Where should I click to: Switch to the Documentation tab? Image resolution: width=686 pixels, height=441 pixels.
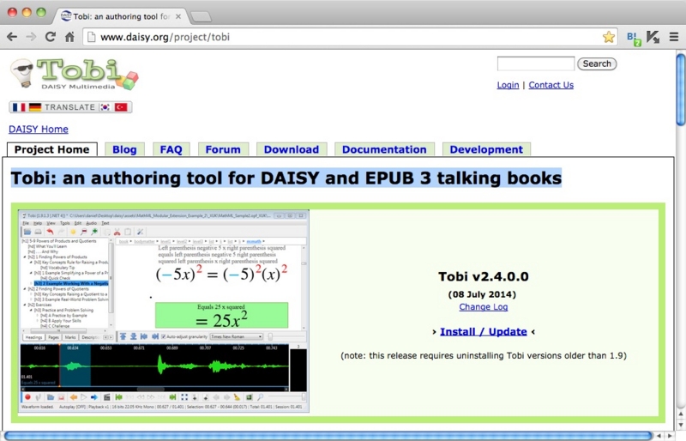coord(384,149)
